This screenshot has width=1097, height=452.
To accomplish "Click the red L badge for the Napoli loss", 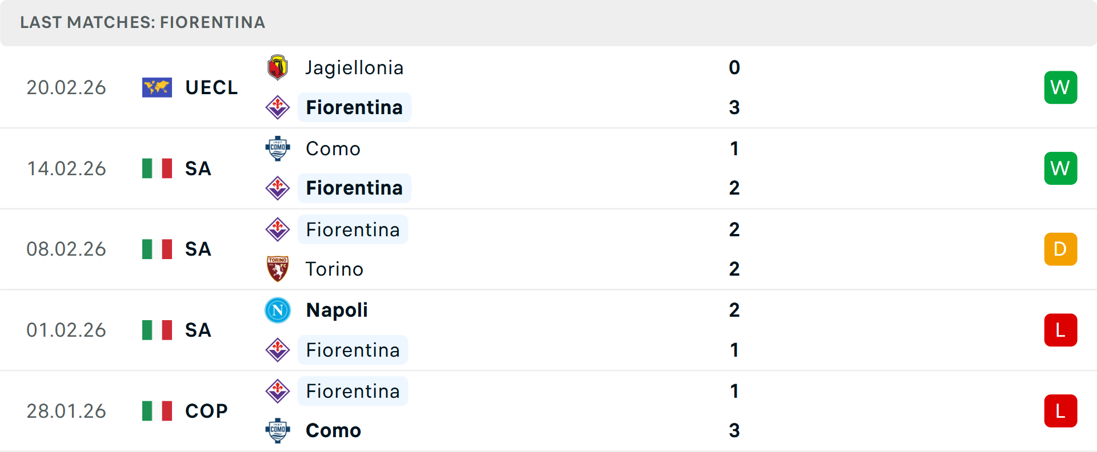I will click(1060, 330).
